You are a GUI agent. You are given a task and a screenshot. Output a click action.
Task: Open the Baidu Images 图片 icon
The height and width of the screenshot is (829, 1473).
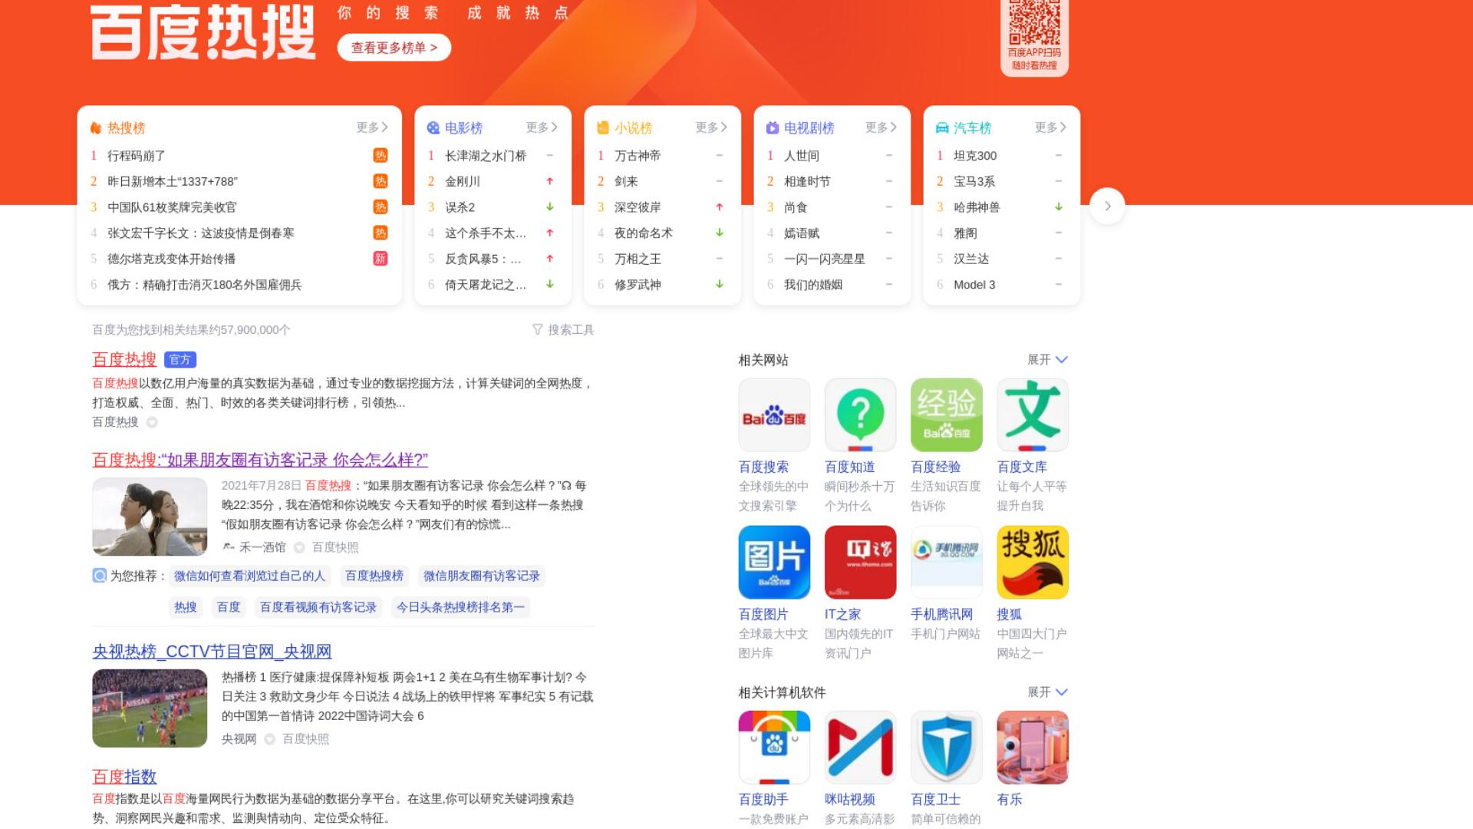(x=774, y=562)
